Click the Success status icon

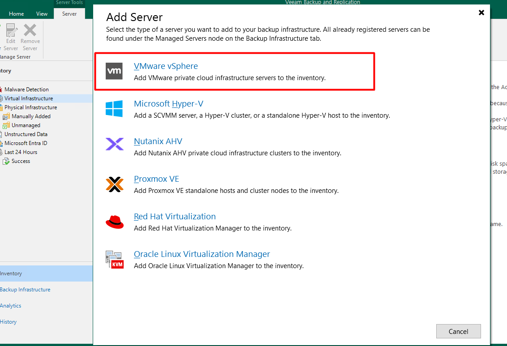point(6,161)
